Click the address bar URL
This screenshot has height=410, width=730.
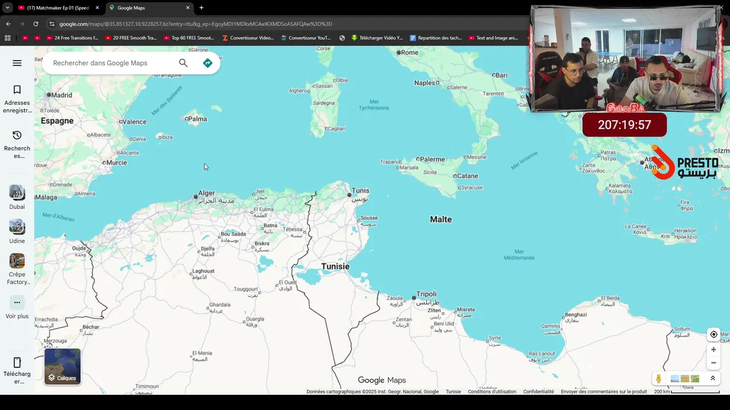[x=196, y=24]
